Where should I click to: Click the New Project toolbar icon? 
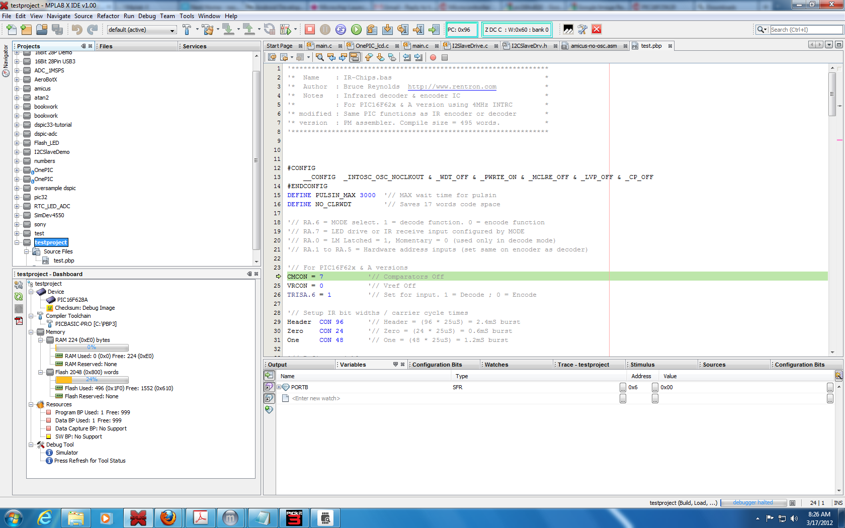[x=26, y=30]
